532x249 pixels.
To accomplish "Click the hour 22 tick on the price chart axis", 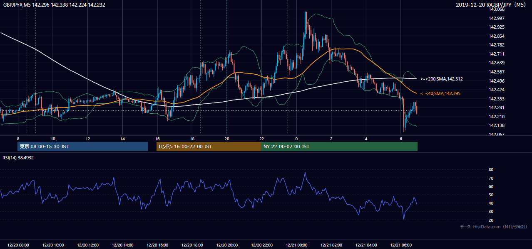I will (x=261, y=139).
